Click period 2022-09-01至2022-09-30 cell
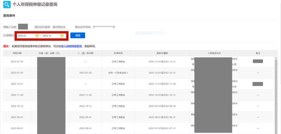 (x=162, y=106)
